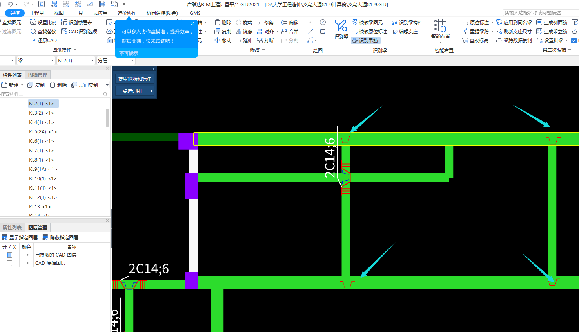Viewport: 579px width, 332px height.
Task: Click 识别梁构件 identify beam components
Action: (x=407, y=22)
